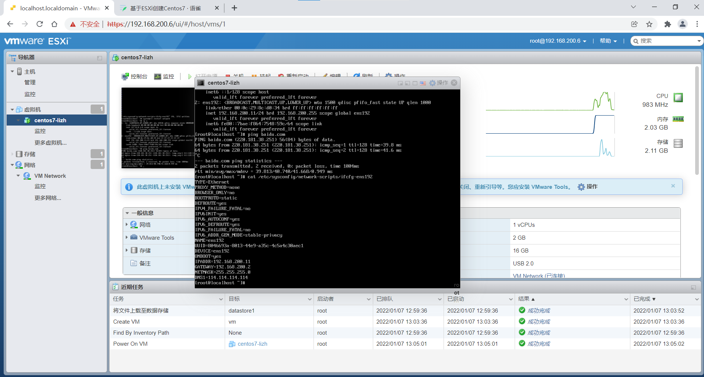Viewport: 704px width, 377px height.
Task: Open the 目标 column dropdown
Action: (310, 299)
